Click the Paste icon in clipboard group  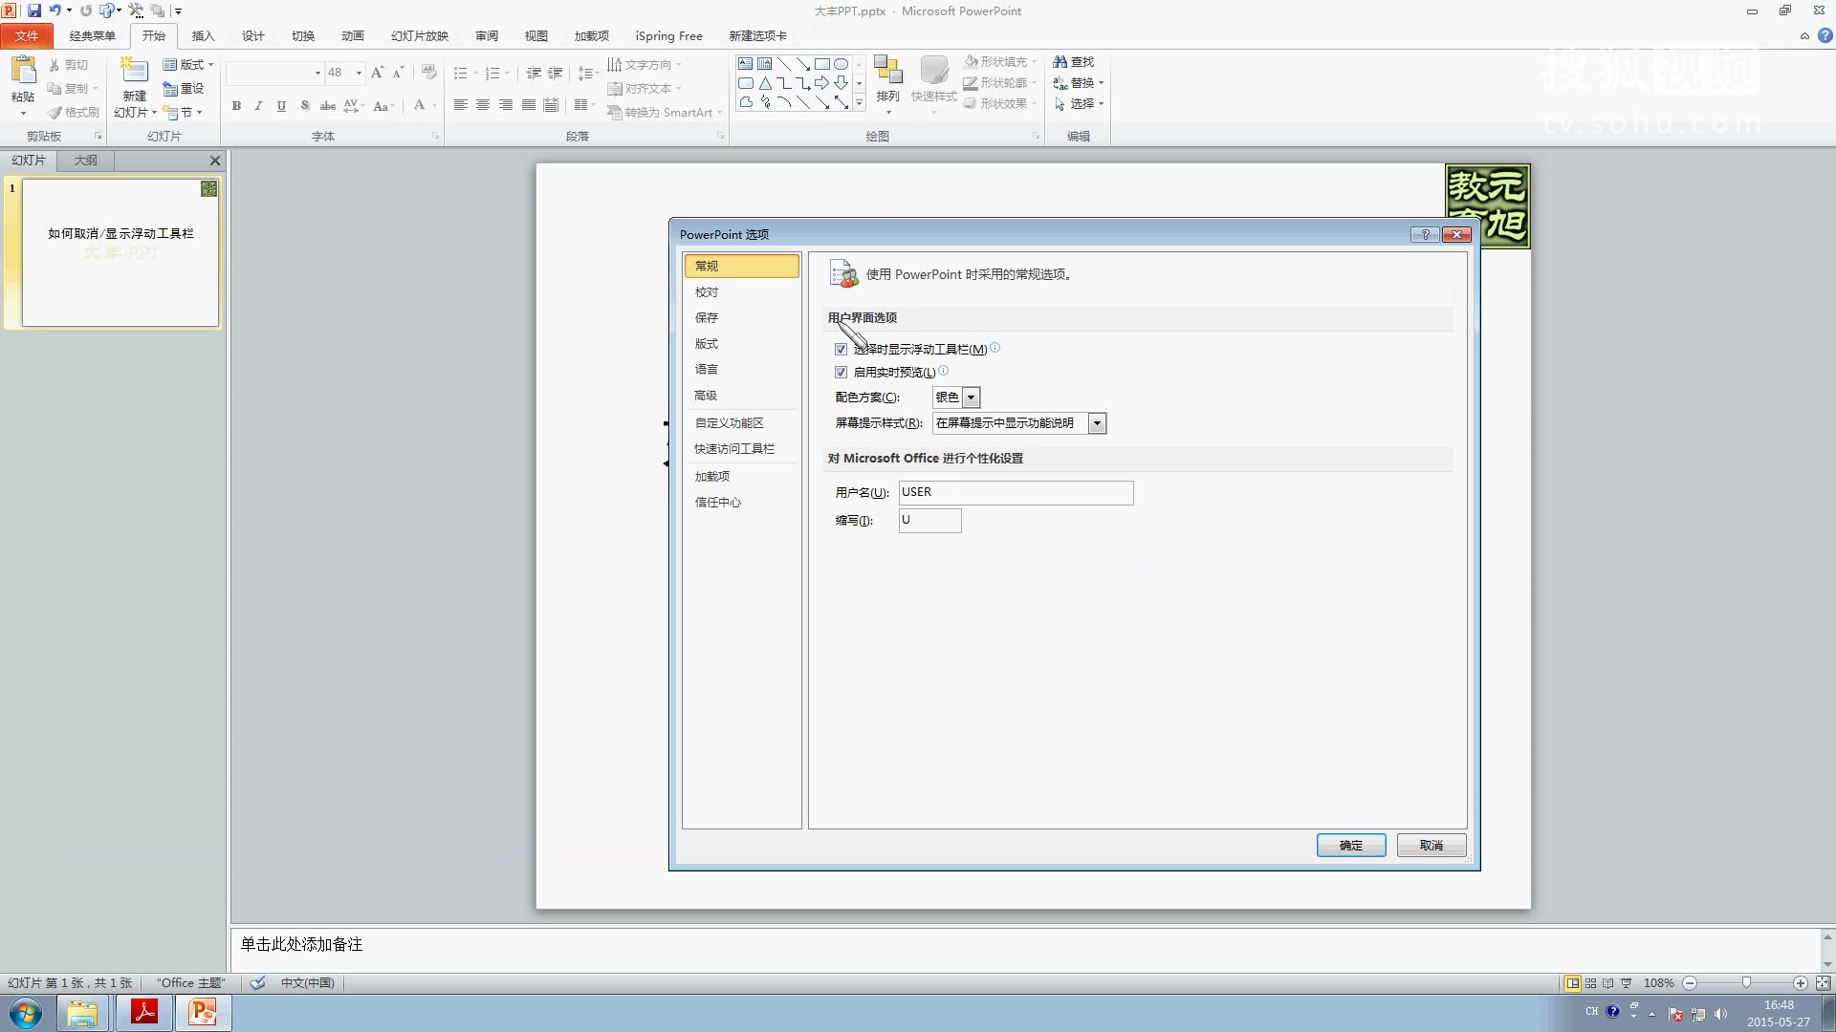point(23,71)
